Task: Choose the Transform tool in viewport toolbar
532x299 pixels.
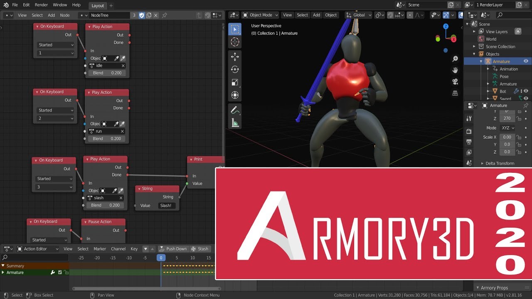Action: [x=235, y=95]
